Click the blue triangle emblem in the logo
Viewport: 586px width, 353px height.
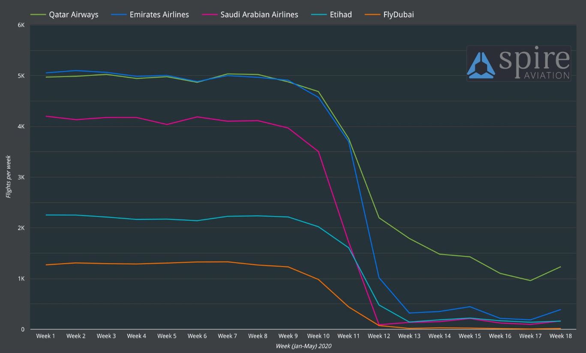tap(482, 63)
